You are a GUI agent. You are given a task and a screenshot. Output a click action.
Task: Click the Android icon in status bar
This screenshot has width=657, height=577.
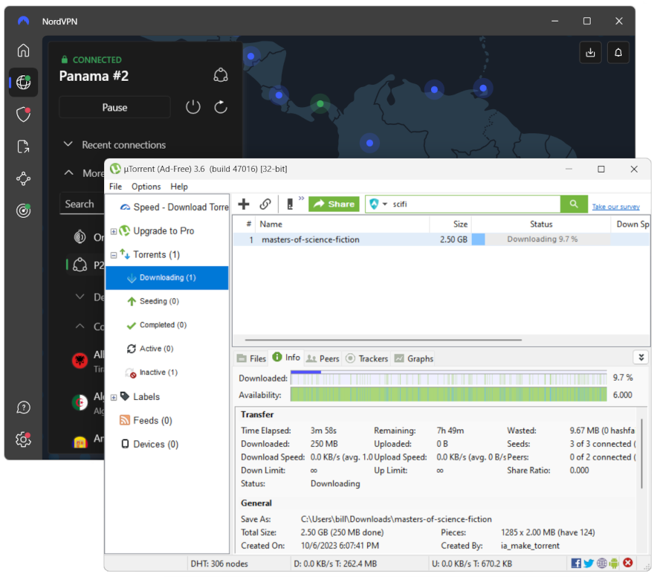(614, 563)
